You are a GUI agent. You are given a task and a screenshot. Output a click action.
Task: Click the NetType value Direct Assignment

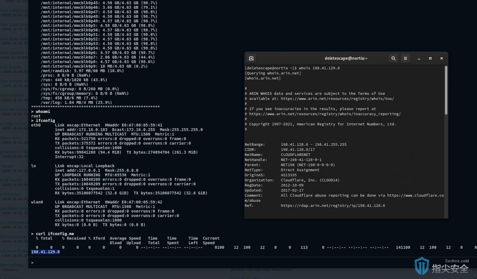(300, 170)
